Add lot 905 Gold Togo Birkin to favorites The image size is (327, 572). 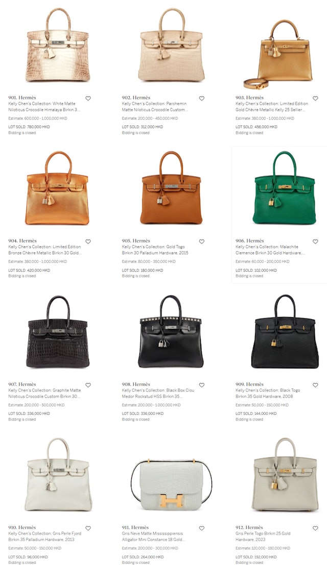pos(202,241)
